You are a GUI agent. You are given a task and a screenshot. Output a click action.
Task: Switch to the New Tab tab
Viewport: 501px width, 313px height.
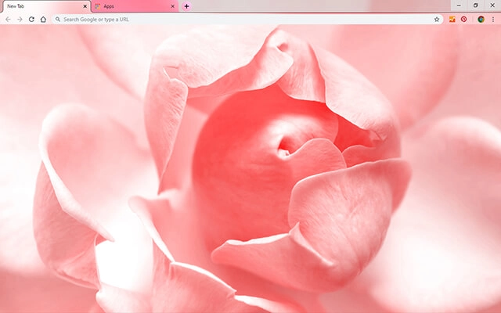coord(46,6)
